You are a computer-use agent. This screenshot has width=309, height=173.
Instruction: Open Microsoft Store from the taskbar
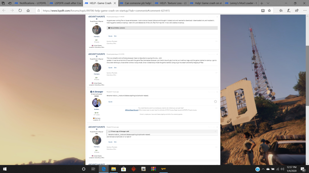[124, 169]
